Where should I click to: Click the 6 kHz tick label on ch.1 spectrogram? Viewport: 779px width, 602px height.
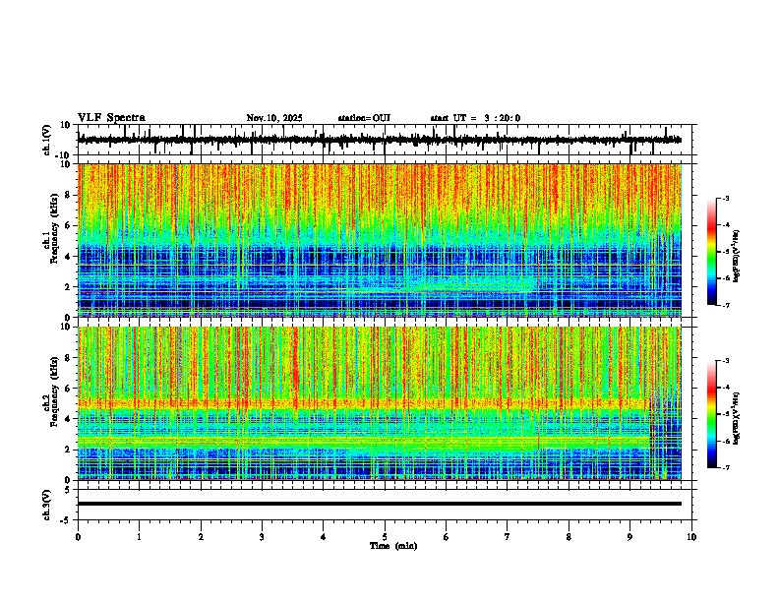68,226
